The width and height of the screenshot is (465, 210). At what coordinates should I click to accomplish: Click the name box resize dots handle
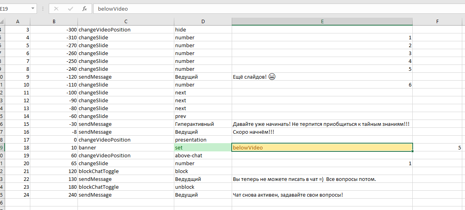[x=42, y=9]
